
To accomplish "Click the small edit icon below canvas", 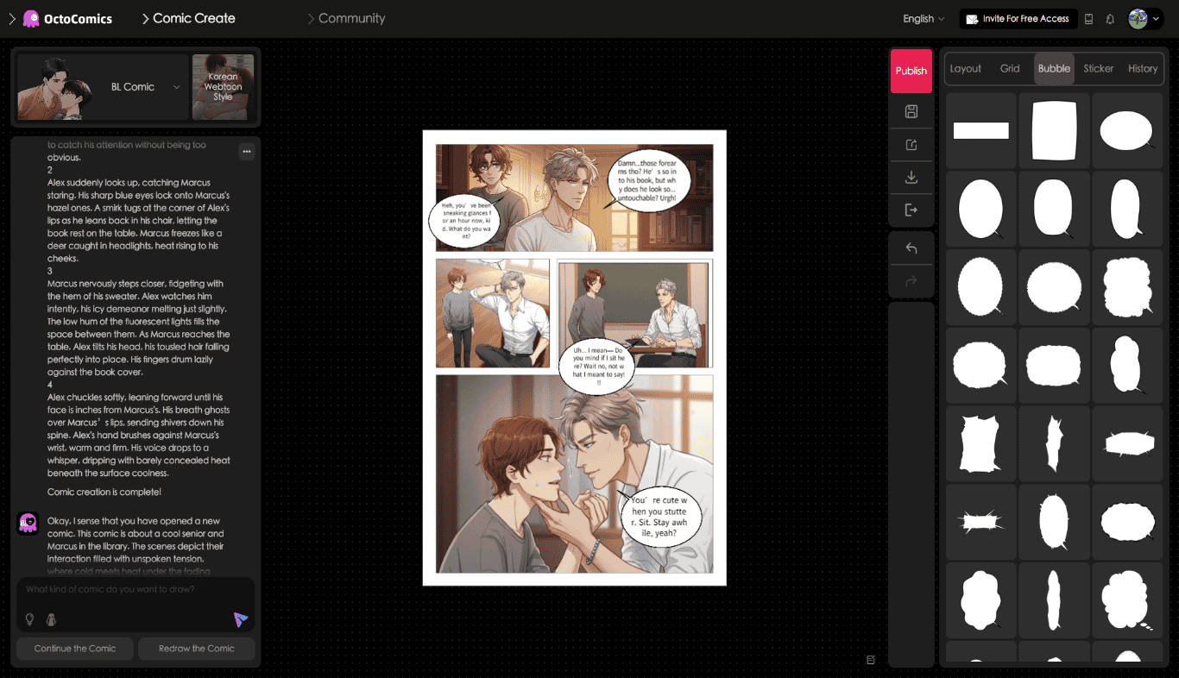I will point(870,660).
